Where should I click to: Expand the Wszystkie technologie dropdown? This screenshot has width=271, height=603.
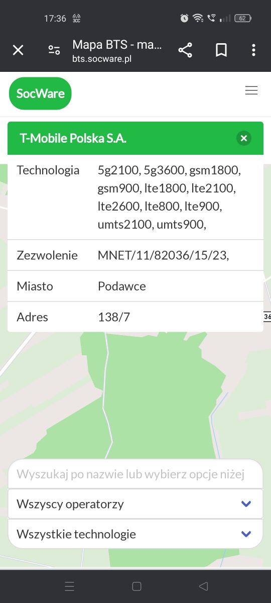pos(135,534)
